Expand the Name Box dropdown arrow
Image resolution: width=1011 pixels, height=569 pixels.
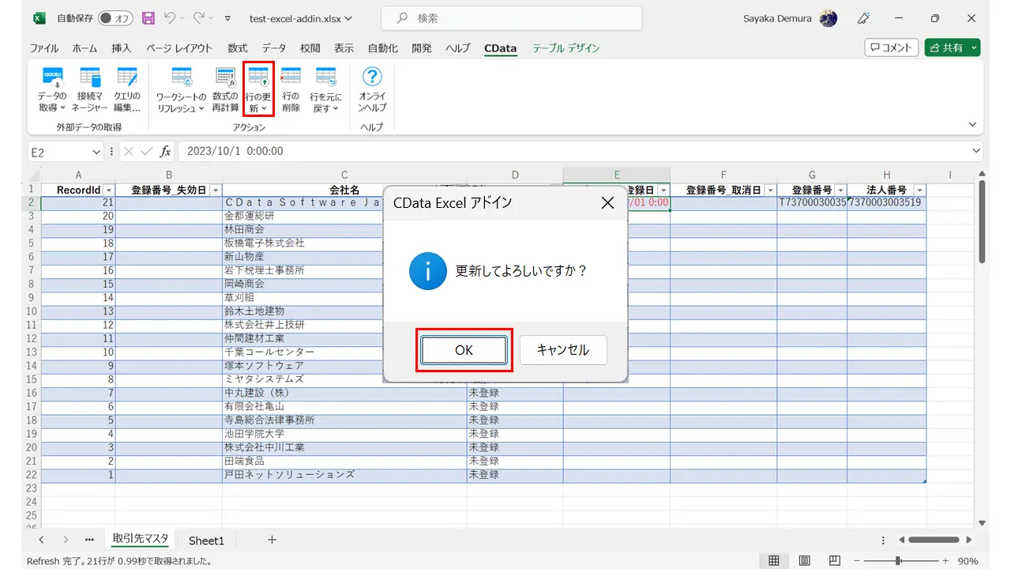click(x=96, y=151)
